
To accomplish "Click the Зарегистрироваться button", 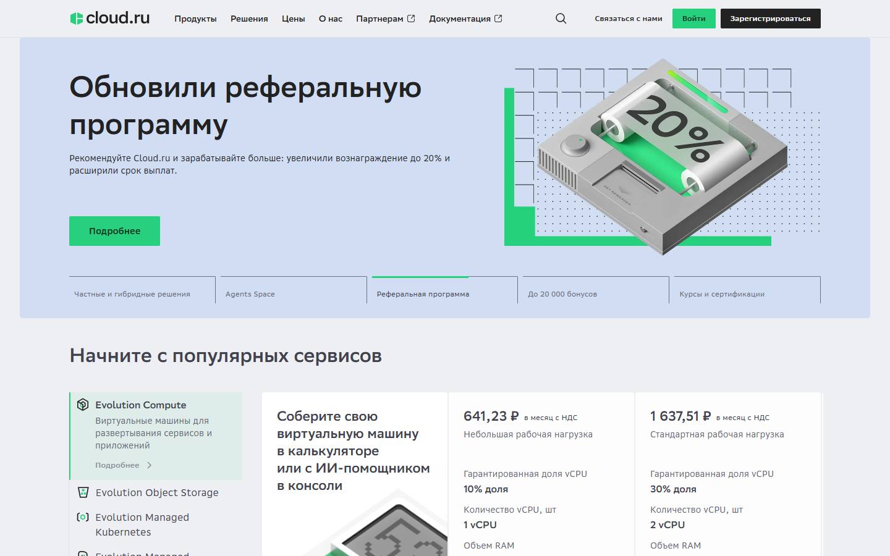I will pos(770,19).
